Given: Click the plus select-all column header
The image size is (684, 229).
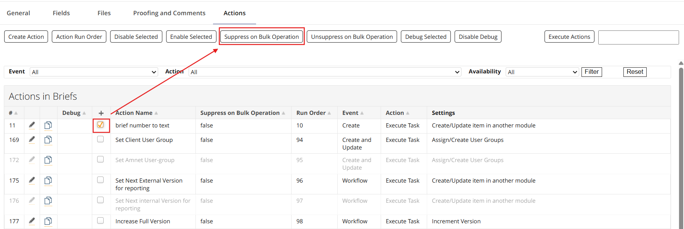Looking at the screenshot, I should [x=101, y=113].
